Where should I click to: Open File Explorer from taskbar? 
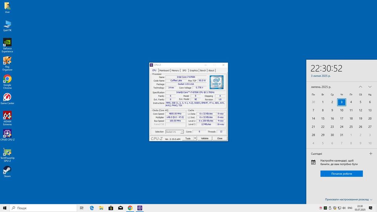(x=101, y=208)
